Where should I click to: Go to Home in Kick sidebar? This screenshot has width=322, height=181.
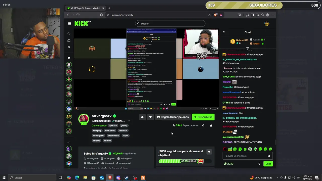pyautogui.click(x=69, y=34)
